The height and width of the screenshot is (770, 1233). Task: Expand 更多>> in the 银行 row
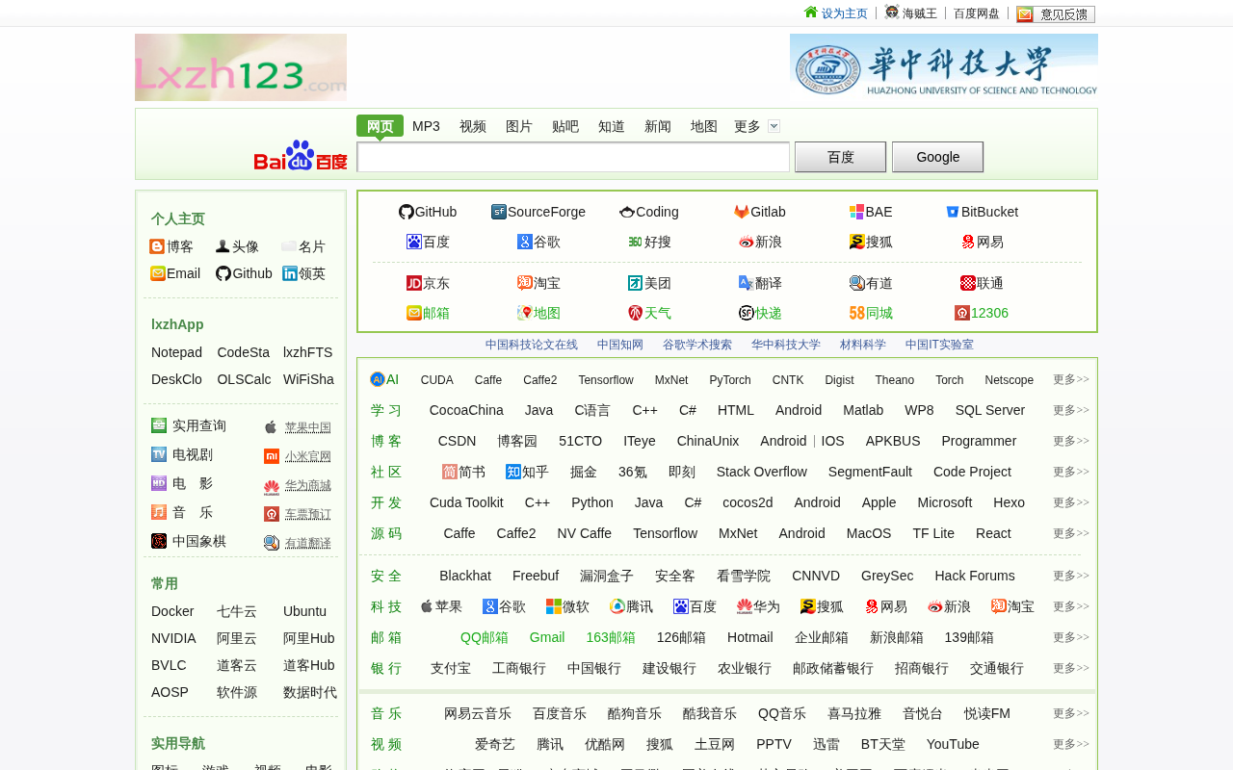[x=1070, y=668]
